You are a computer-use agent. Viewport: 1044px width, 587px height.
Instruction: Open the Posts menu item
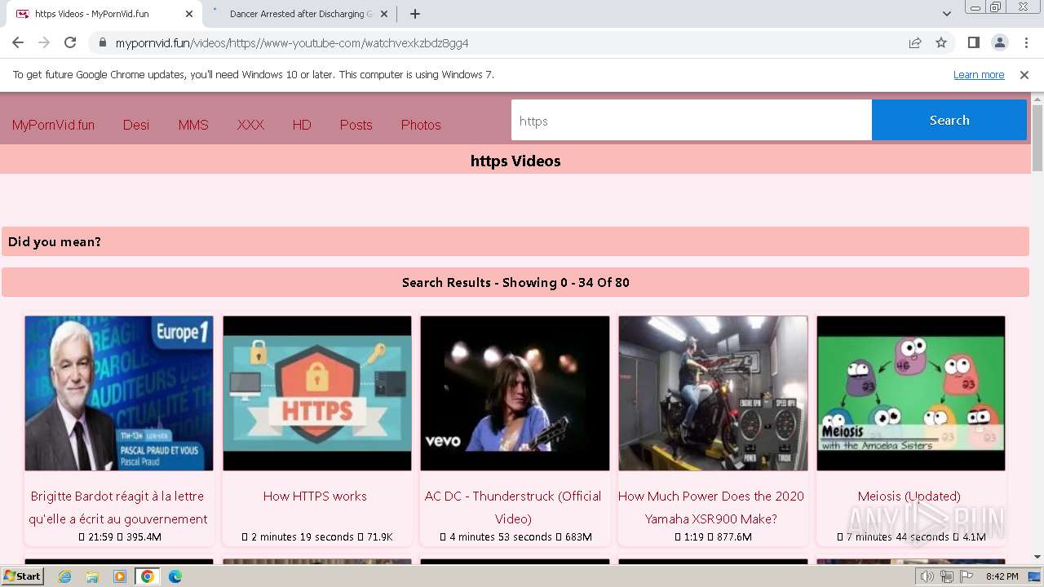point(356,125)
